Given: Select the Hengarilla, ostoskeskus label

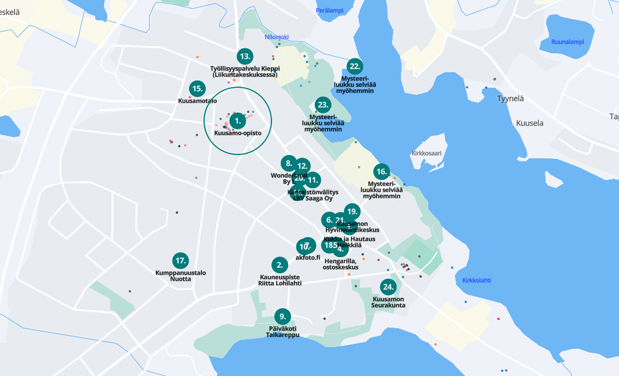Looking at the screenshot, I should [x=340, y=264].
